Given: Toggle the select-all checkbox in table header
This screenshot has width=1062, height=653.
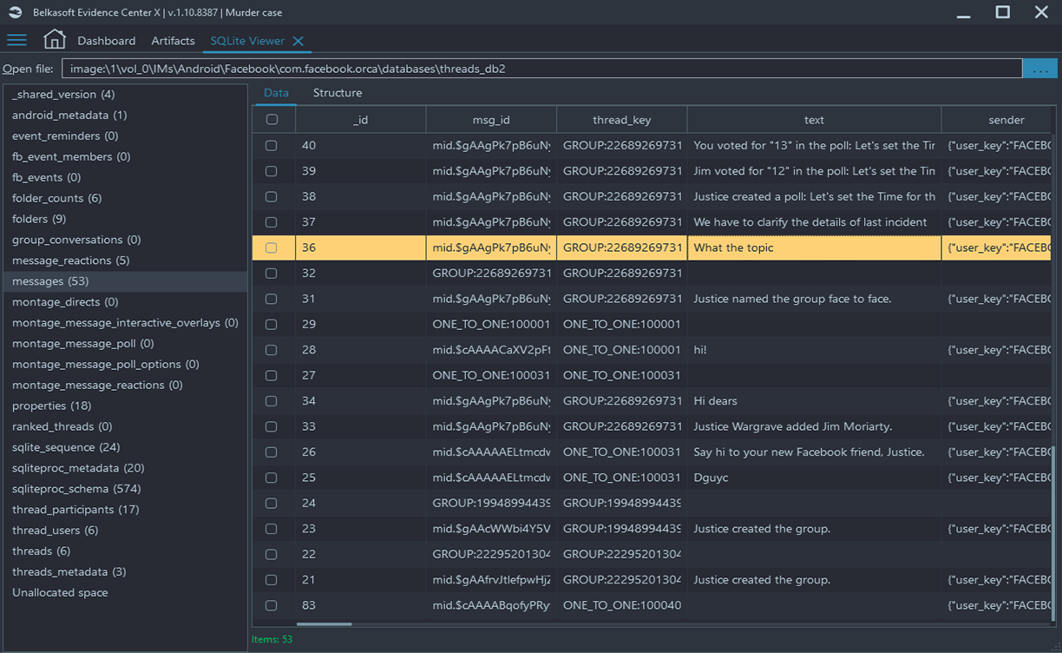Looking at the screenshot, I should point(272,120).
